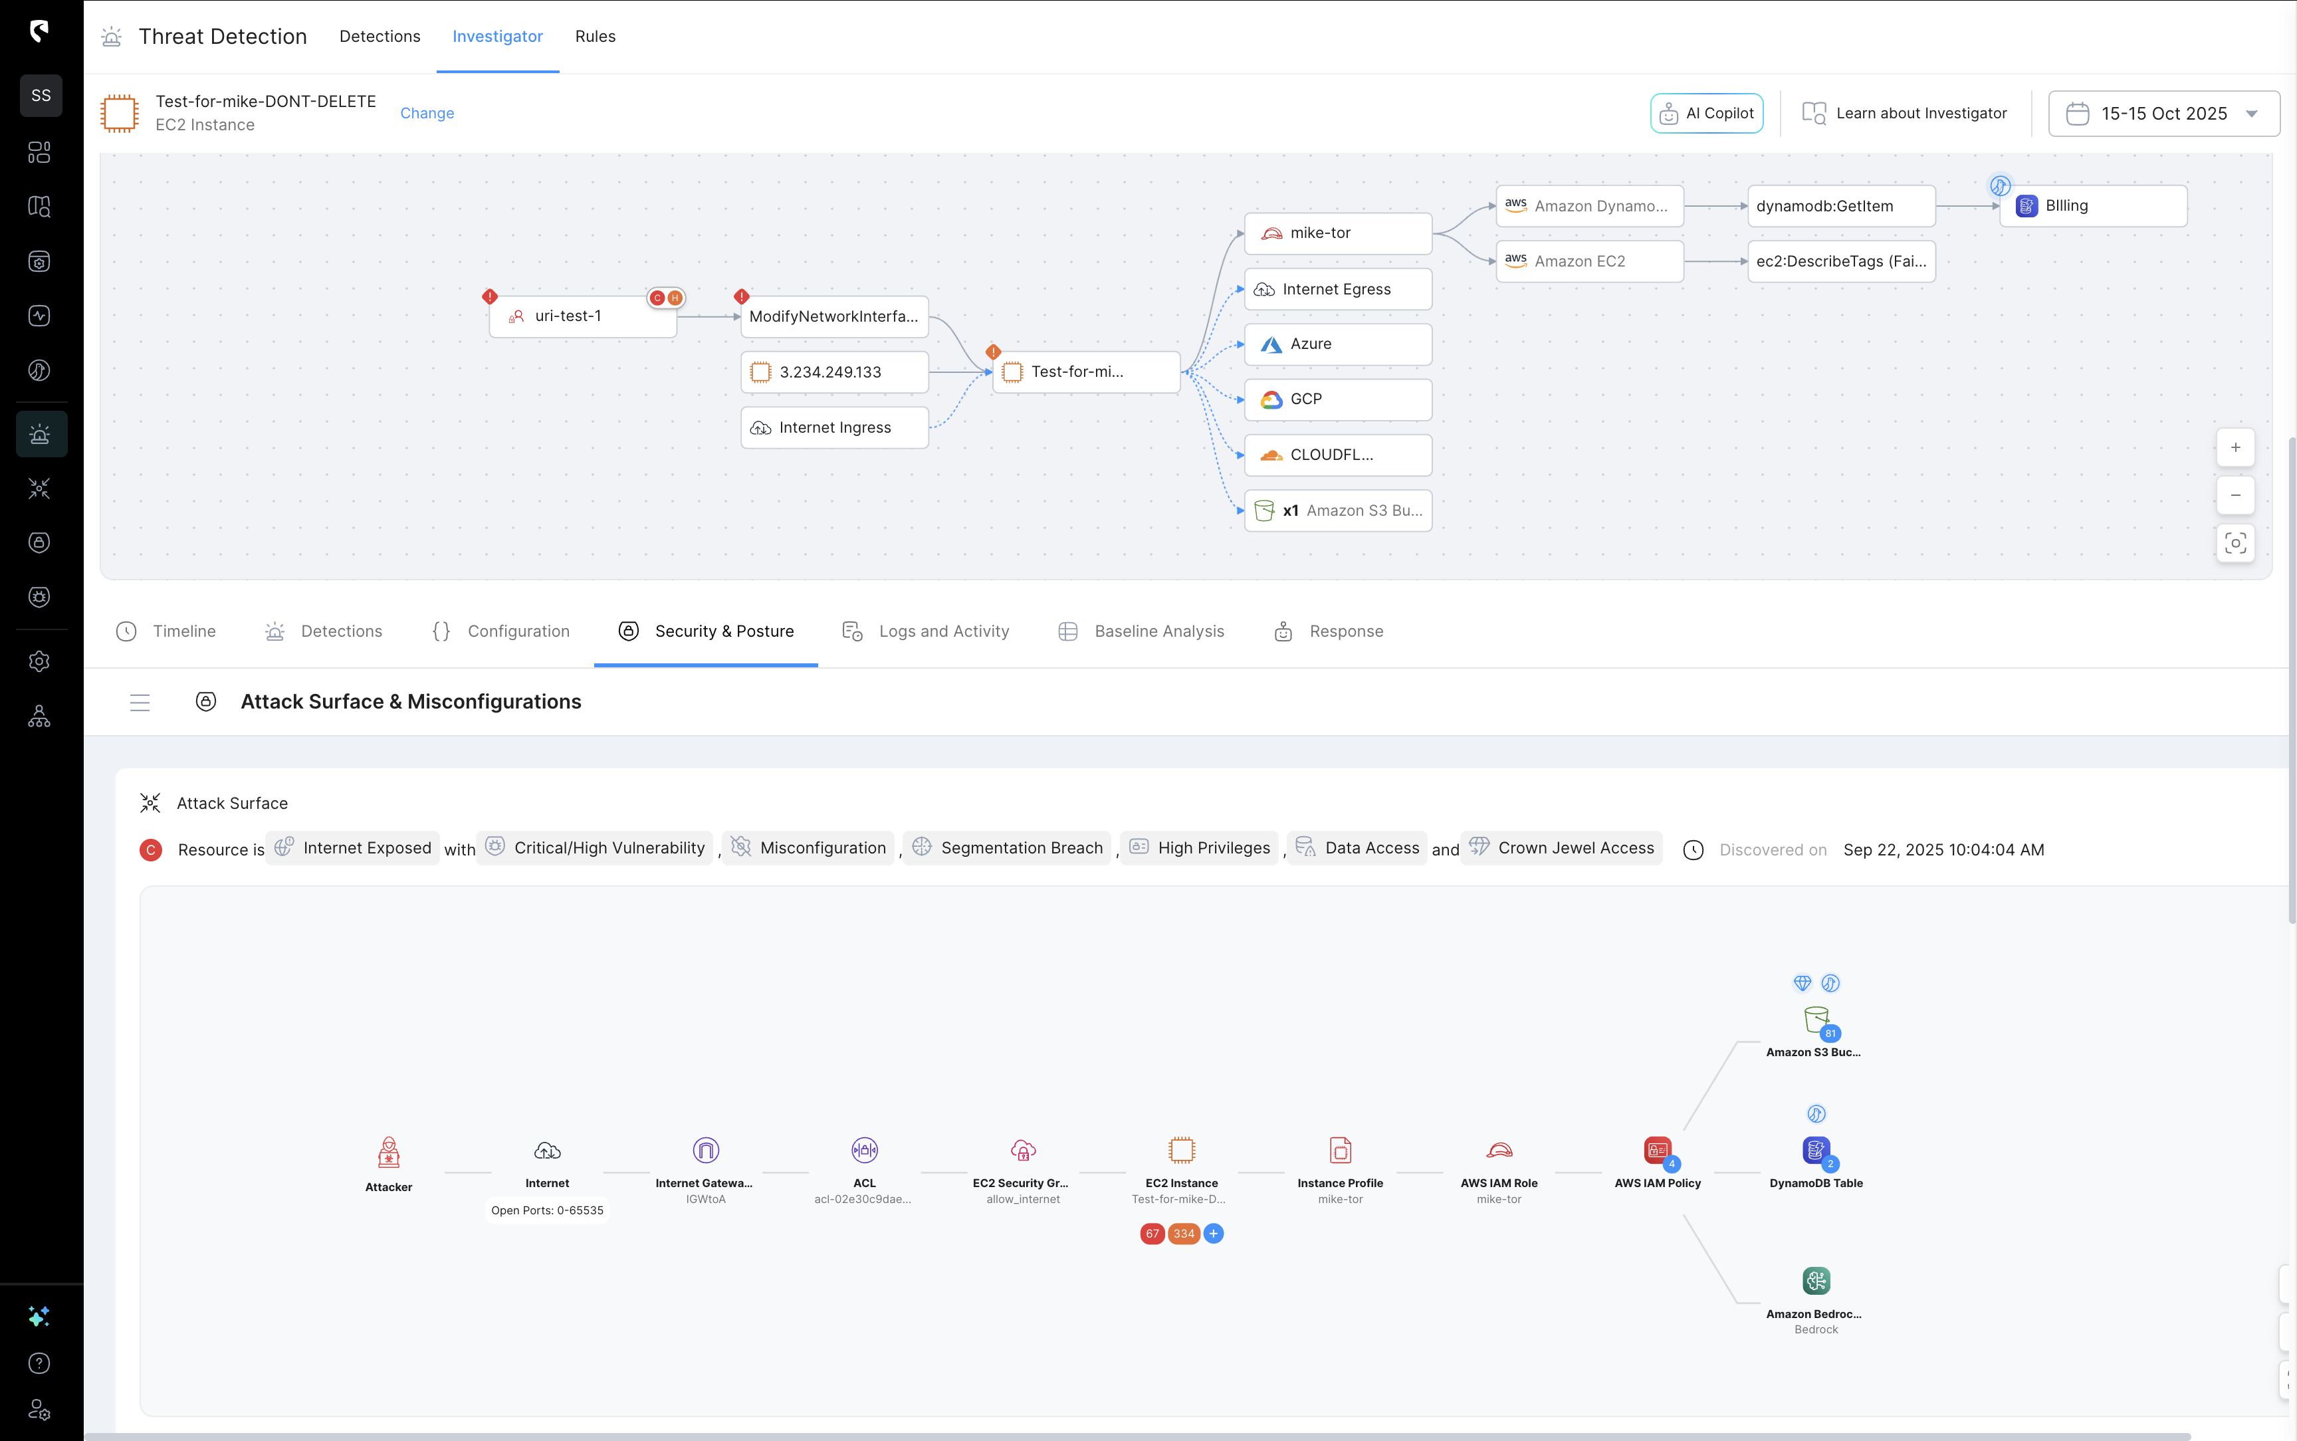2297x1441 pixels.
Task: Expand the blue plus badge under EC2 Instance
Action: [1213, 1233]
